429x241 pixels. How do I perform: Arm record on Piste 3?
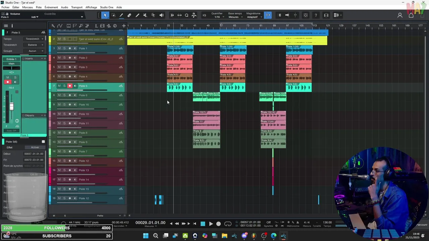pos(70,67)
